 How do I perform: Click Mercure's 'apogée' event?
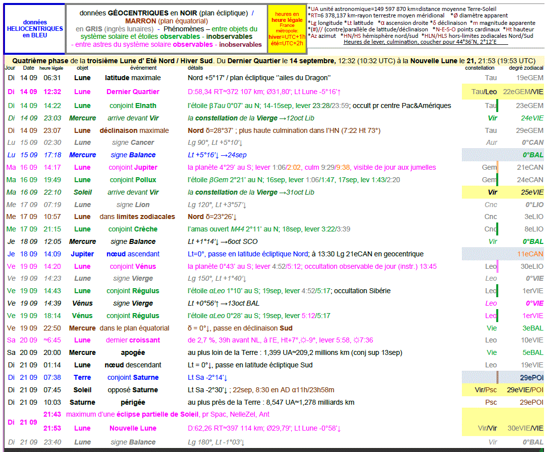click(x=133, y=352)
